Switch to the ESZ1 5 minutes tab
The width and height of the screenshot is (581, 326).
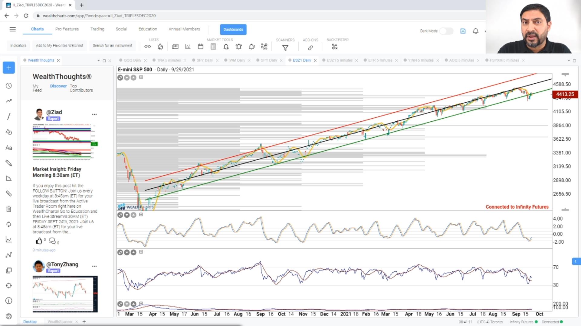[340, 60]
